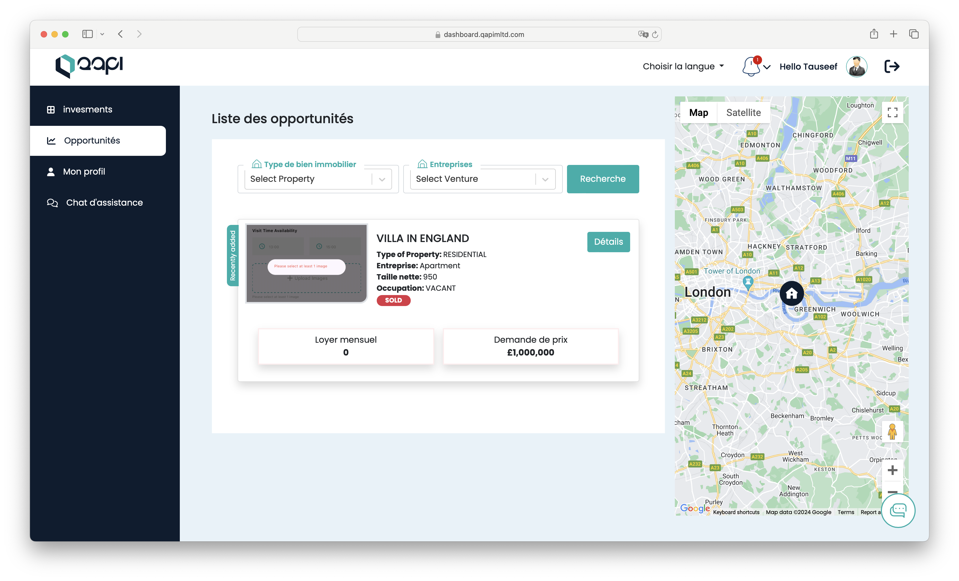The image size is (959, 581).
Task: Toggle the browser sidebar button
Action: (x=87, y=34)
